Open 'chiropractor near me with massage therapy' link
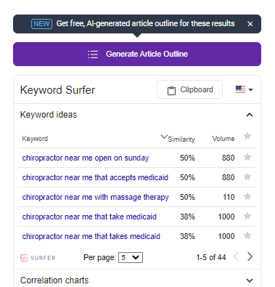This screenshot has width=275, height=287. [x=95, y=197]
